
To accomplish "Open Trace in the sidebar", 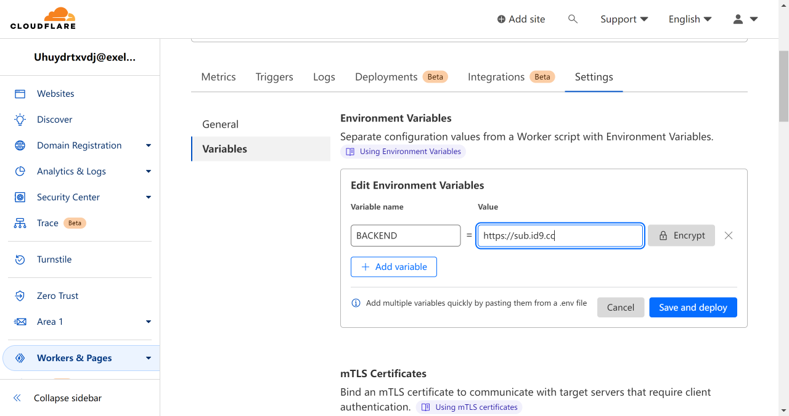I will [47, 223].
